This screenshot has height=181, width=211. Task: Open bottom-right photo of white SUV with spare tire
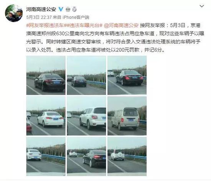[127, 156]
